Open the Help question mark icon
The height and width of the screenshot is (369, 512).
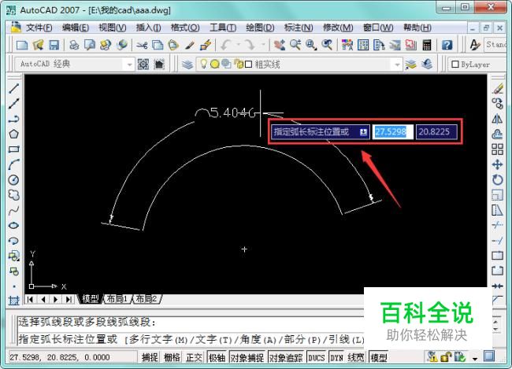click(447, 45)
